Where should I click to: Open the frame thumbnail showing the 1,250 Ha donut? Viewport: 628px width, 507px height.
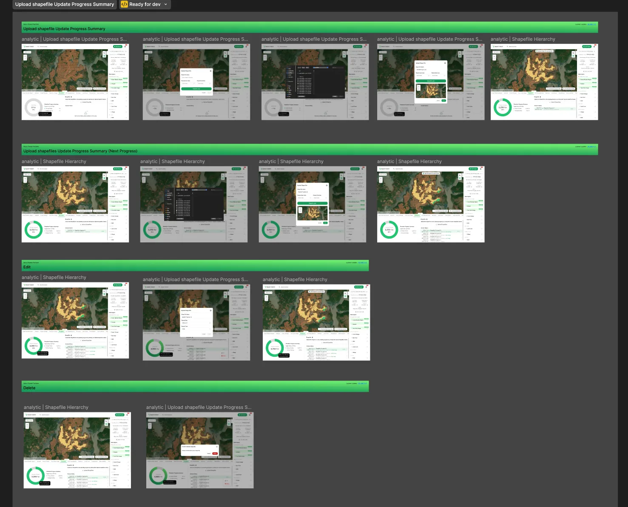[x=544, y=82]
